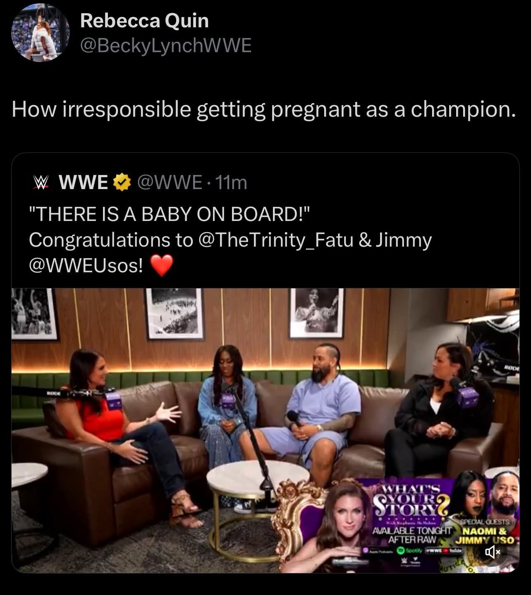
Task: Unmute the video with the speaker icon
Action: coord(493,552)
